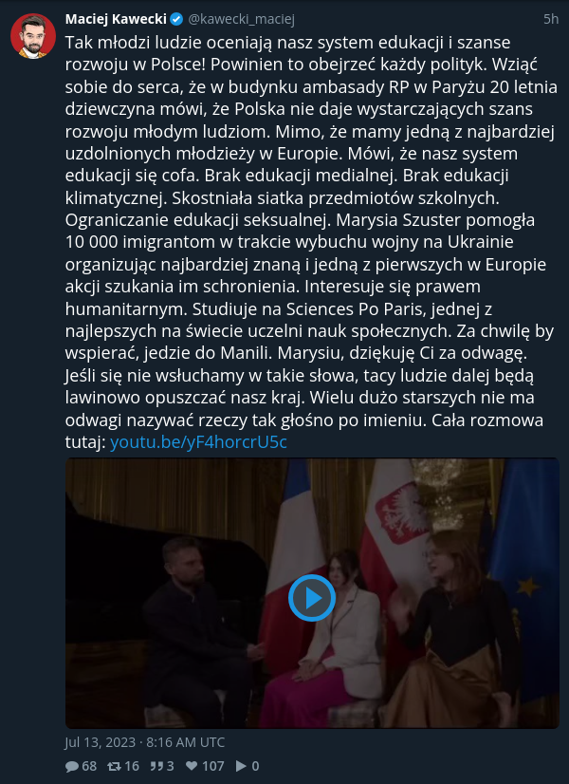The width and height of the screenshot is (569, 784).
Task: Open Maciej Kawecki's profile avatar
Action: pos(33,36)
